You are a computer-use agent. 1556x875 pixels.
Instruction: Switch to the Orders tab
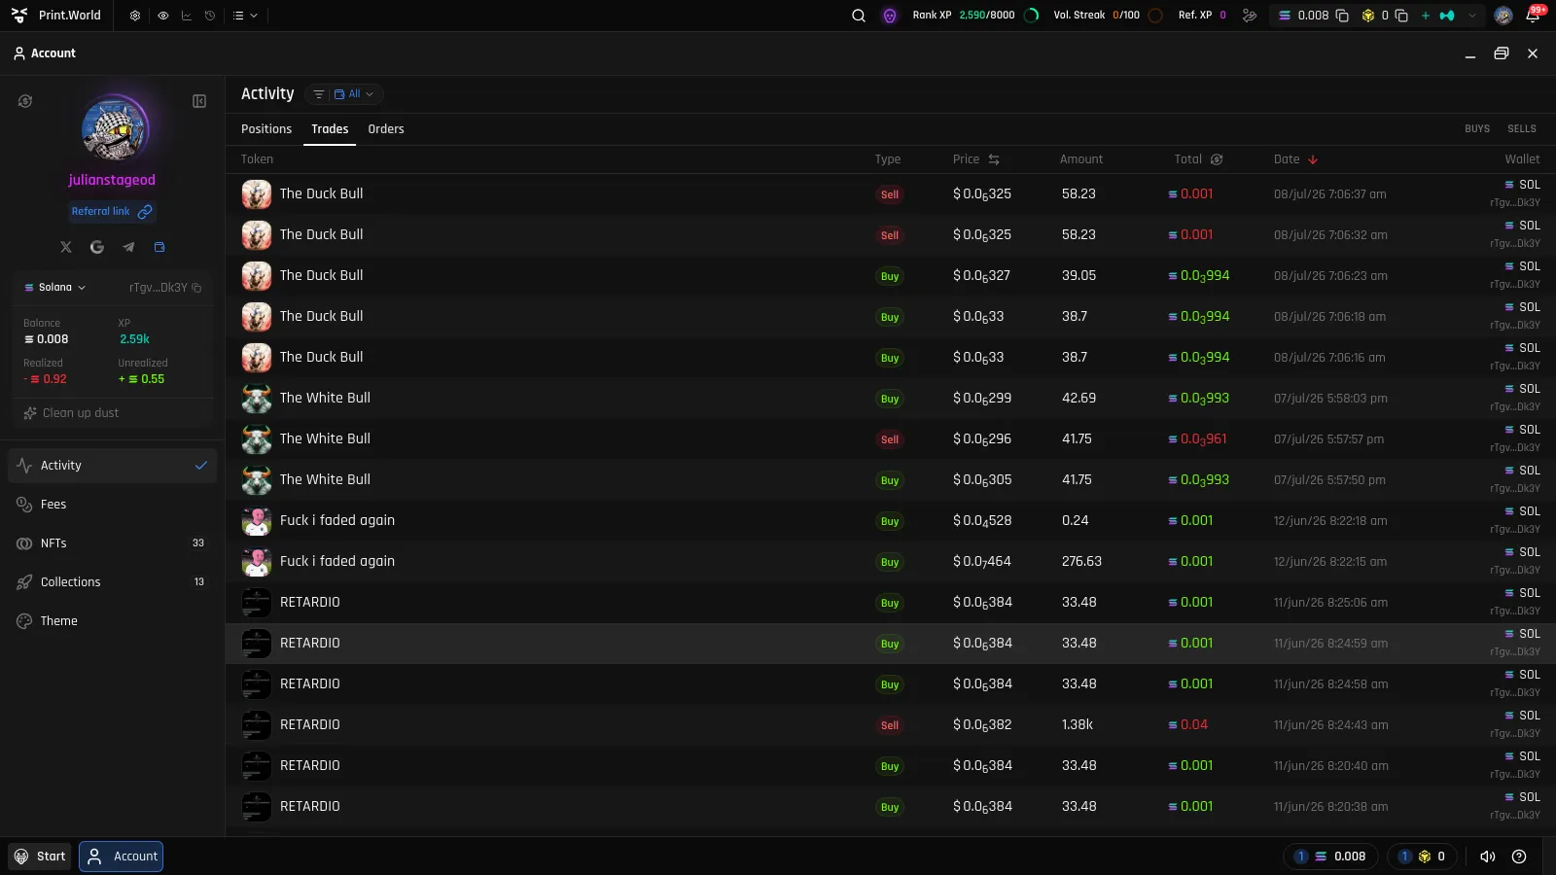pos(386,129)
